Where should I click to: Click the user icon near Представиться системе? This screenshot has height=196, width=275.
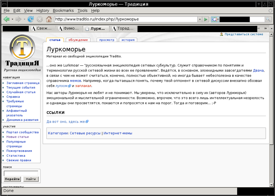pyautogui.click(x=221, y=34)
